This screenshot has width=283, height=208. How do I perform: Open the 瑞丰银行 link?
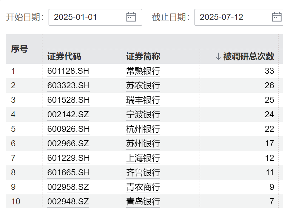143,100
